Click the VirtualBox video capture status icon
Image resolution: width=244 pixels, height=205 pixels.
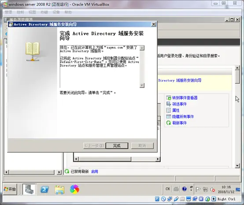[195, 199]
